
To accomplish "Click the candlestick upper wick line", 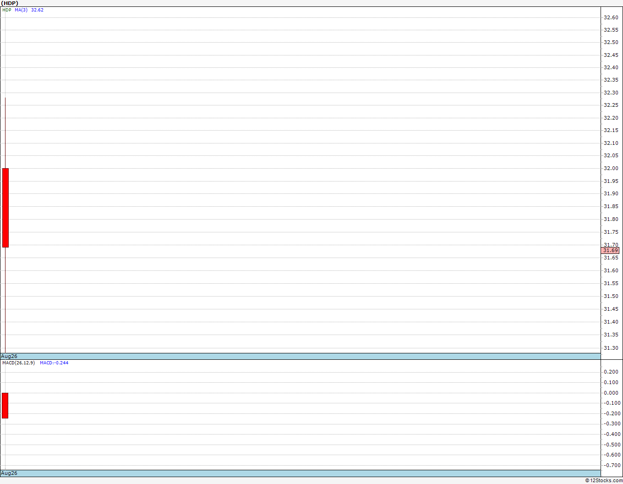I will (5, 133).
